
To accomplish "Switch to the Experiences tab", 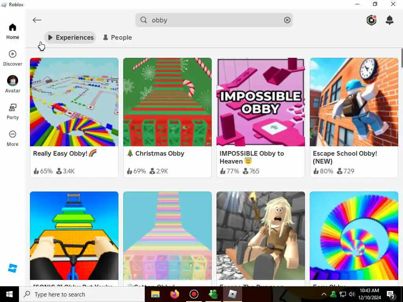I will pyautogui.click(x=70, y=37).
